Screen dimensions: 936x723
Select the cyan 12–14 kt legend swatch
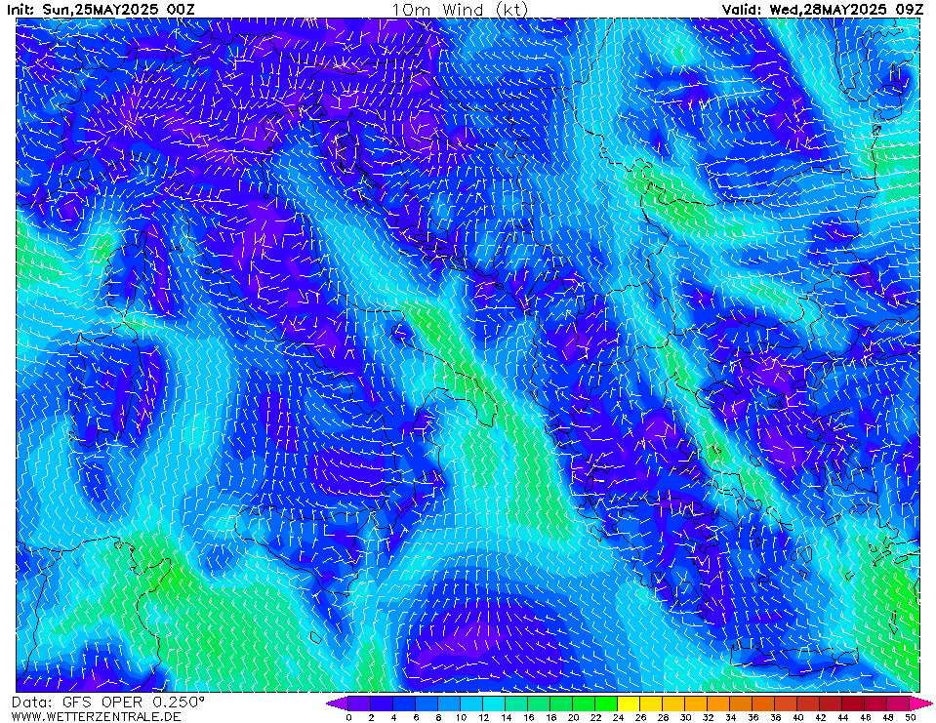coord(494,703)
